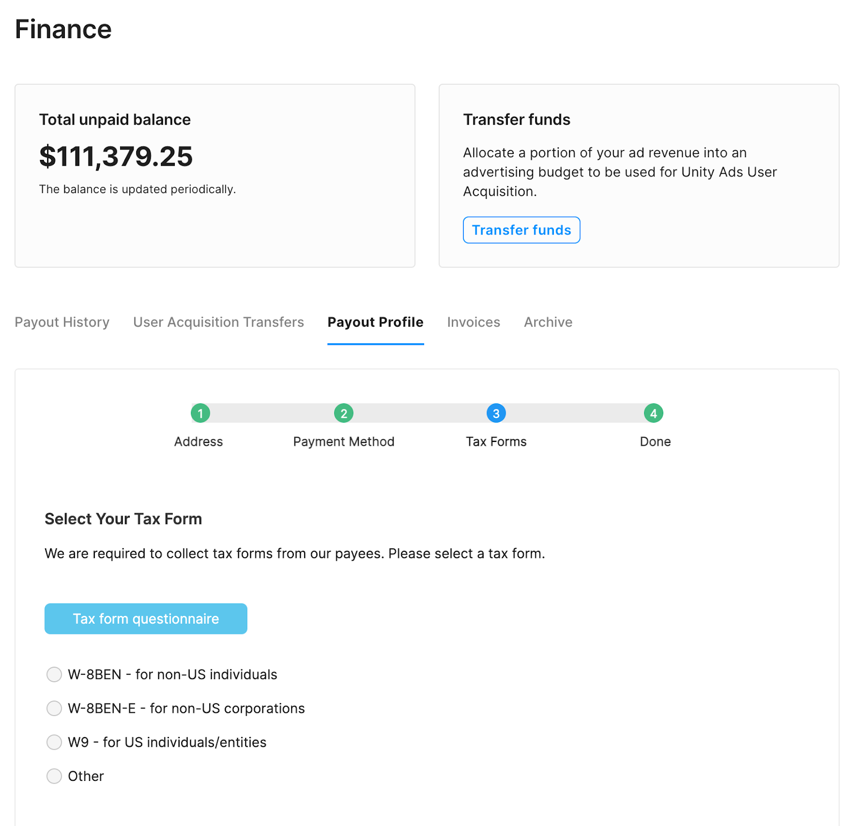This screenshot has width=858, height=826.
Task: Go to the Invoices tab
Action: click(x=474, y=322)
